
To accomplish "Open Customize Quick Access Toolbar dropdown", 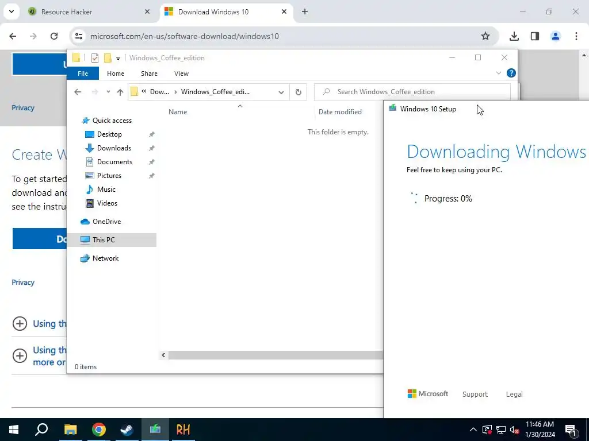I will pyautogui.click(x=118, y=58).
